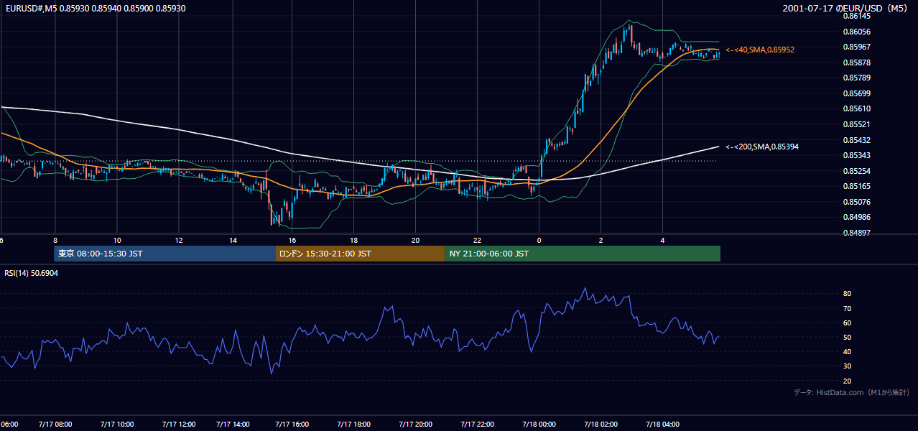
Task: Click the 7/18 00:00 time axis label
Action: (x=540, y=424)
